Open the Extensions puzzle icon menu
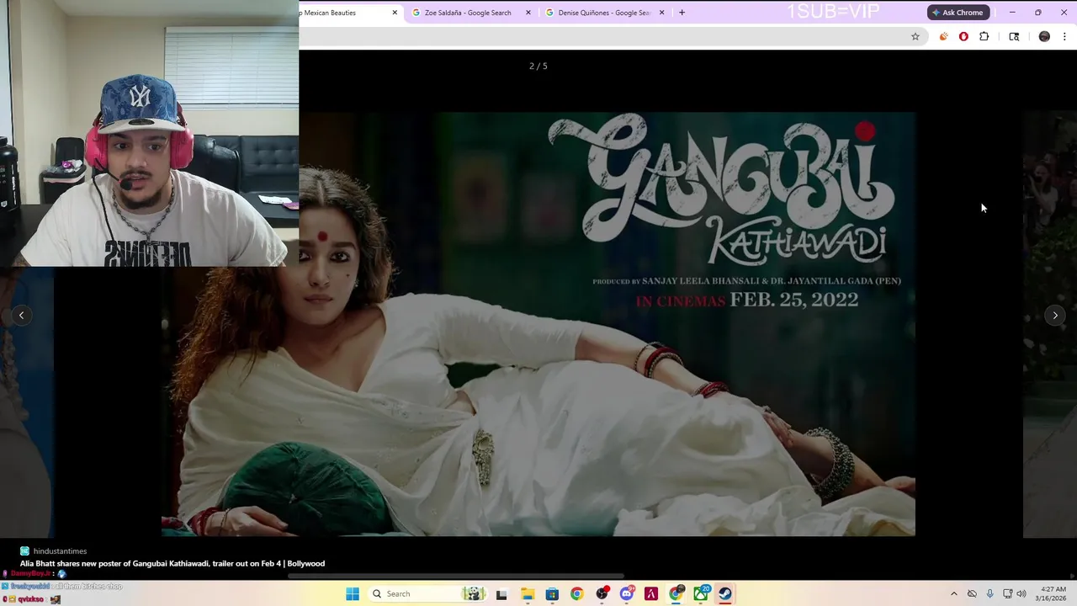 [984, 36]
